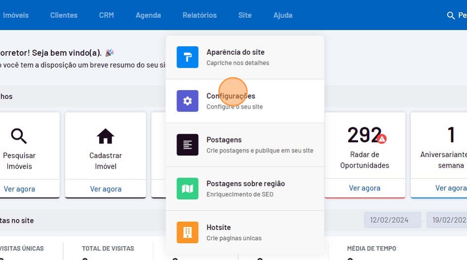
Task: Open the Imóveis menu
Action: (x=16, y=15)
